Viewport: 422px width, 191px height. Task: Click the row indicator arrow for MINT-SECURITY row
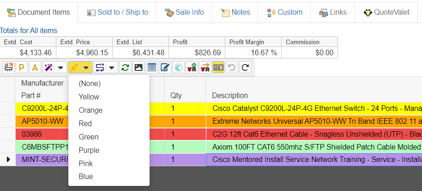[7, 160]
